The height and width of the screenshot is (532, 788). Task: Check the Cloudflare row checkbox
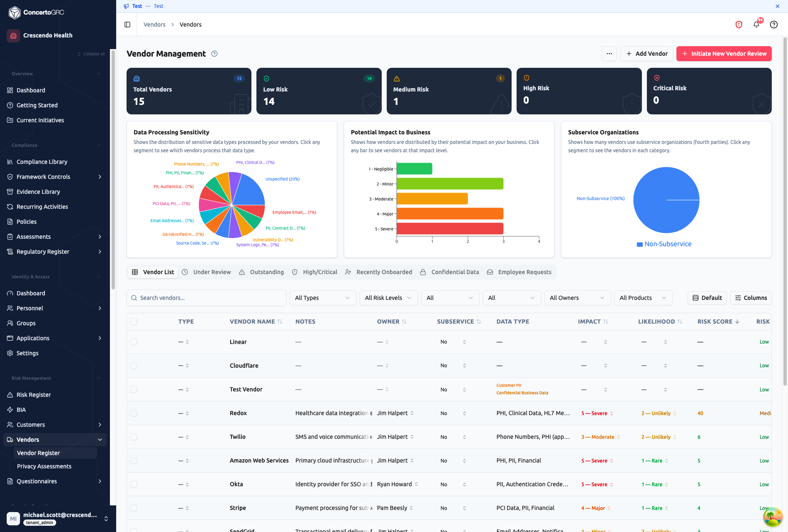pyautogui.click(x=134, y=366)
